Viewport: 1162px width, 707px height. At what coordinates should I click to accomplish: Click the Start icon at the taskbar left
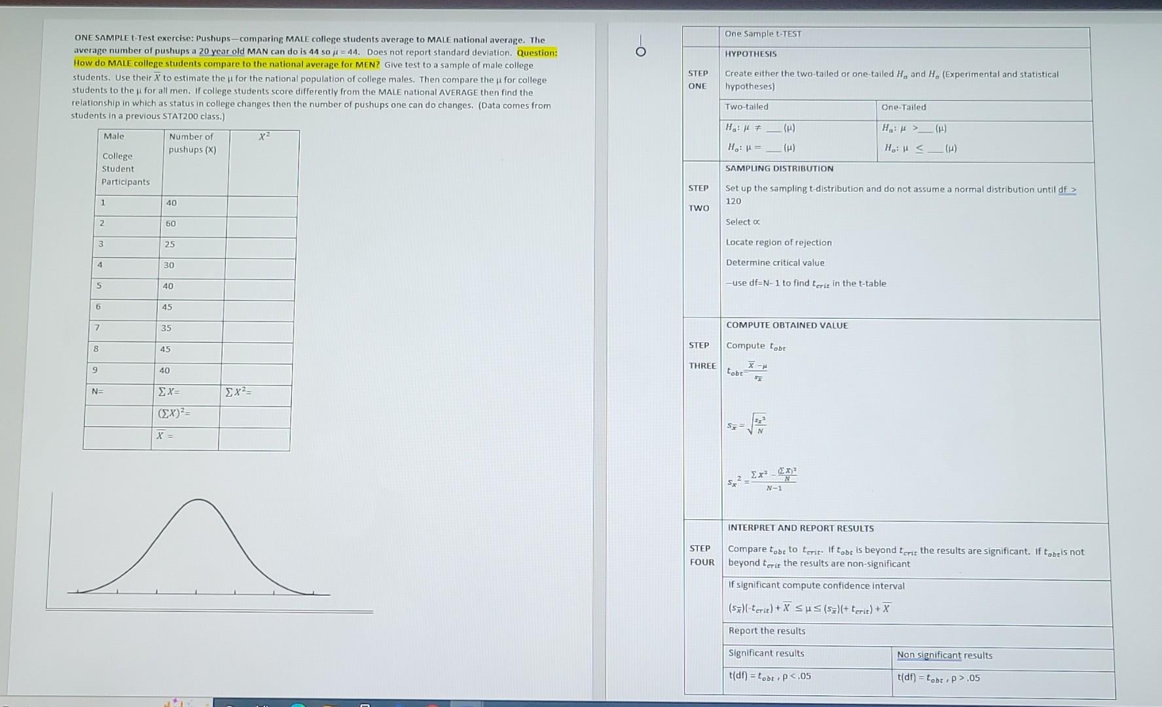coord(229,704)
